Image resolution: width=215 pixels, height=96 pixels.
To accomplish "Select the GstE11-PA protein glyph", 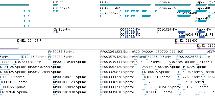I will 56,32.
